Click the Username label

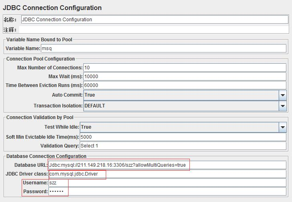(35, 183)
